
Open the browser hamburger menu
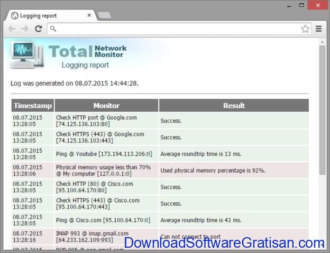click(319, 29)
